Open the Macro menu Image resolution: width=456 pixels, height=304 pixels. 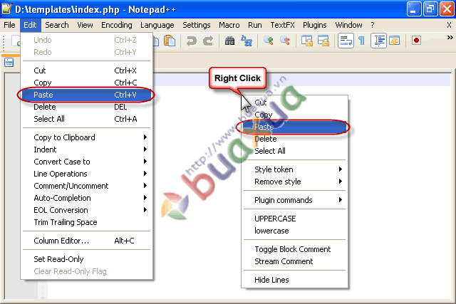(229, 25)
